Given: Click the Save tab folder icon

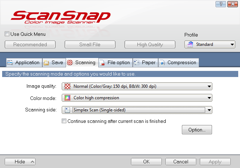Looking at the screenshot, I should click(46, 63).
